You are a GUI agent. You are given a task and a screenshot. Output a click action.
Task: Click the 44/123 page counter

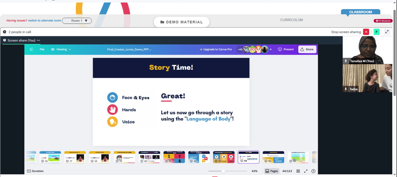click(287, 171)
